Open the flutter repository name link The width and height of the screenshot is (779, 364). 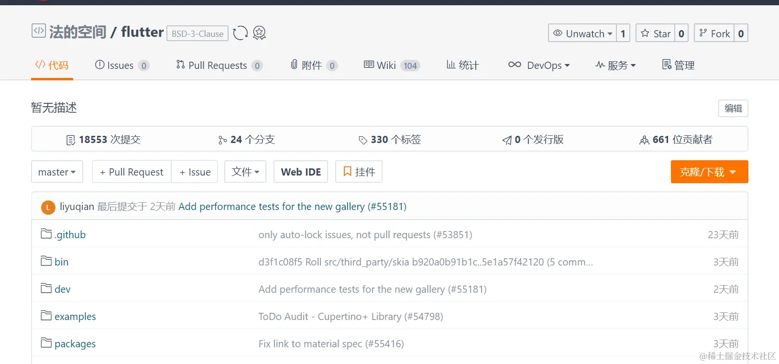[x=142, y=32]
